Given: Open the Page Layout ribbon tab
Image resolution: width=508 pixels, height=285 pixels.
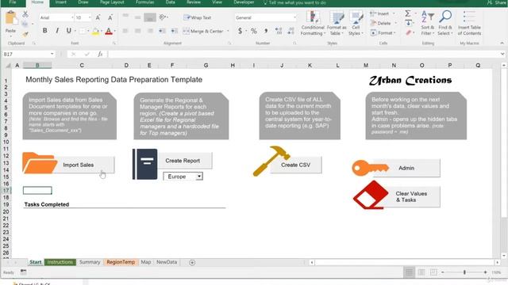Looking at the screenshot, I should (x=112, y=2).
